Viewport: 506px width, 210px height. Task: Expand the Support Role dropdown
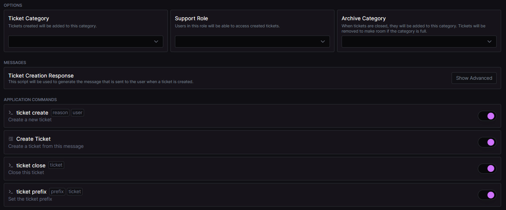tap(252, 42)
